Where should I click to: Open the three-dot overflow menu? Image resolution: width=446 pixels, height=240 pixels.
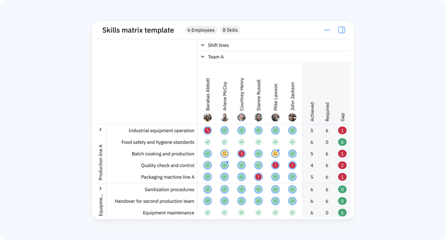tap(327, 30)
